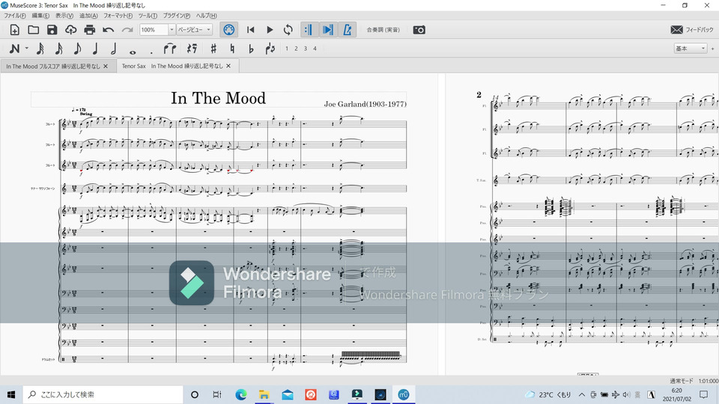The height and width of the screenshot is (404, 719).
Task: Choose the rest symbol in note toolbar
Action: coord(192,49)
